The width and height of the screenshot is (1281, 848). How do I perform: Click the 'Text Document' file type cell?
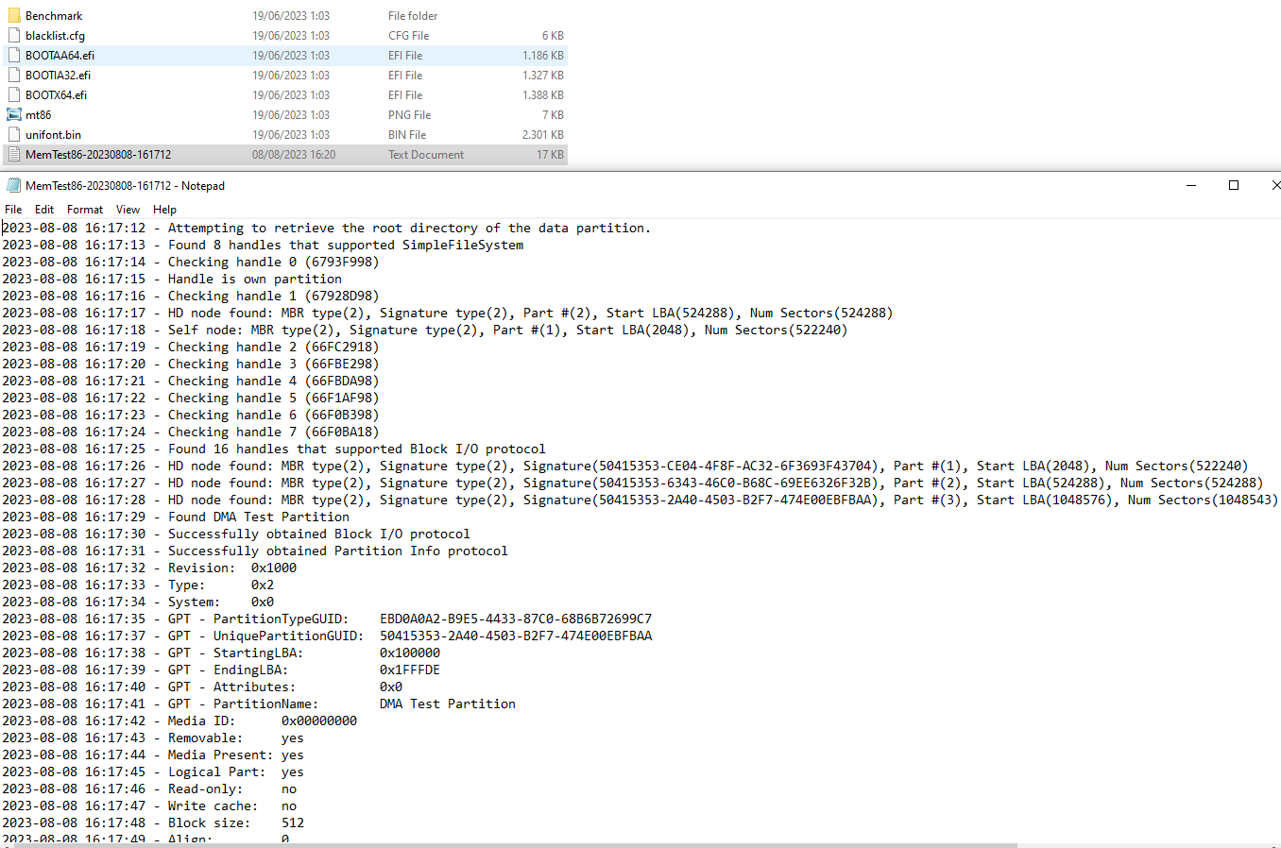[426, 155]
